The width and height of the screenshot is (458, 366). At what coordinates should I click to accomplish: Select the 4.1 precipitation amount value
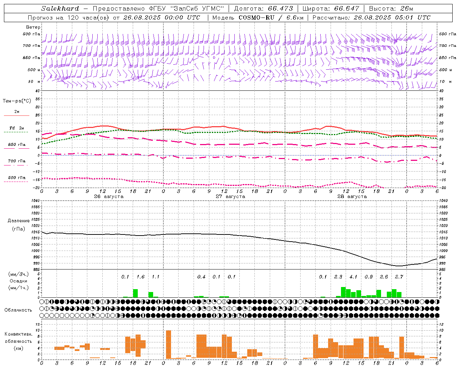pos(354,277)
